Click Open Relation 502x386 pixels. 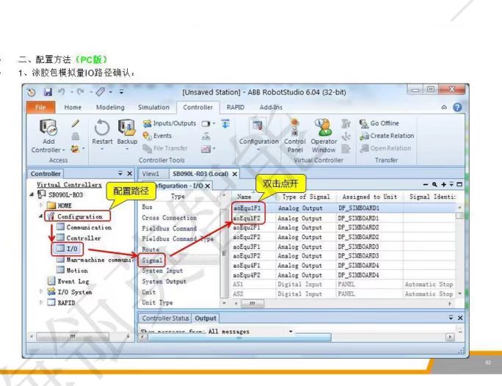pos(385,148)
